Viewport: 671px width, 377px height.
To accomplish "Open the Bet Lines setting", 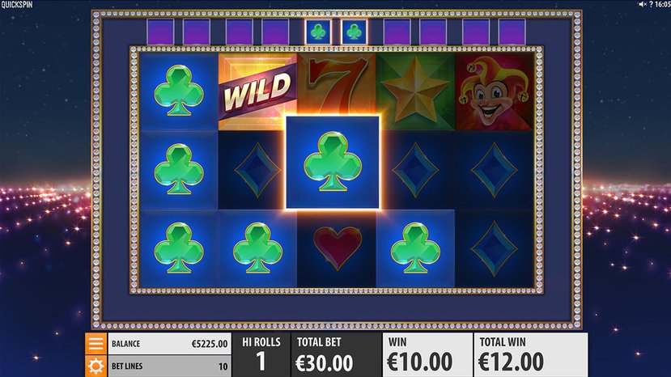I will [x=169, y=366].
